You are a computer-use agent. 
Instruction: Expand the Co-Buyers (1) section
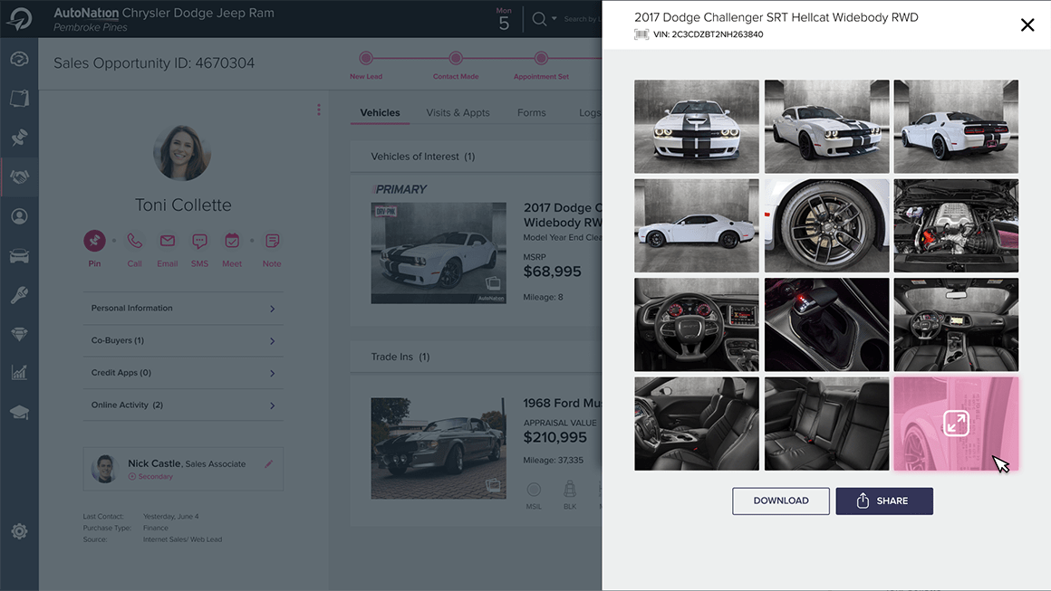(x=184, y=340)
